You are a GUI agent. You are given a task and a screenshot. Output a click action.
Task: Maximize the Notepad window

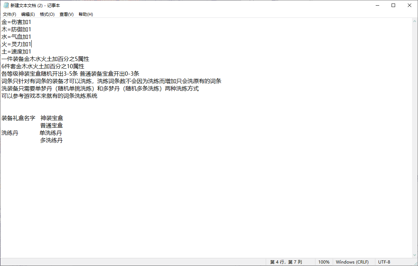393,5
